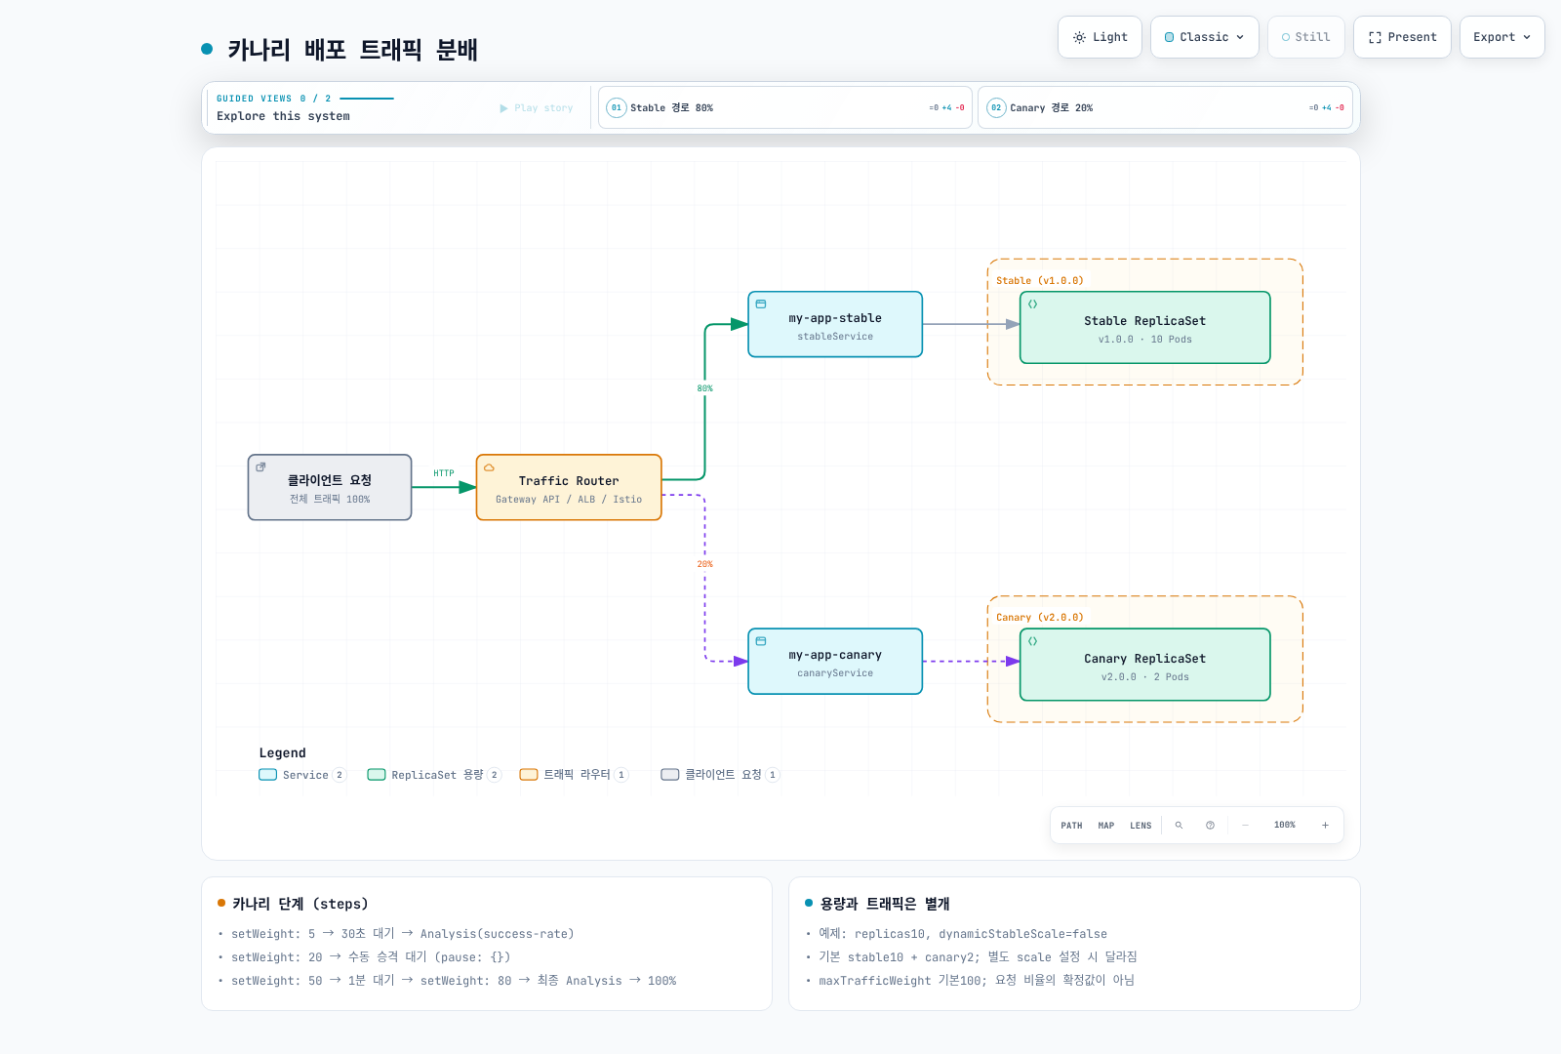The width and height of the screenshot is (1561, 1054).
Task: Click the Stable (v1.0.0) group label
Action: point(1040,281)
